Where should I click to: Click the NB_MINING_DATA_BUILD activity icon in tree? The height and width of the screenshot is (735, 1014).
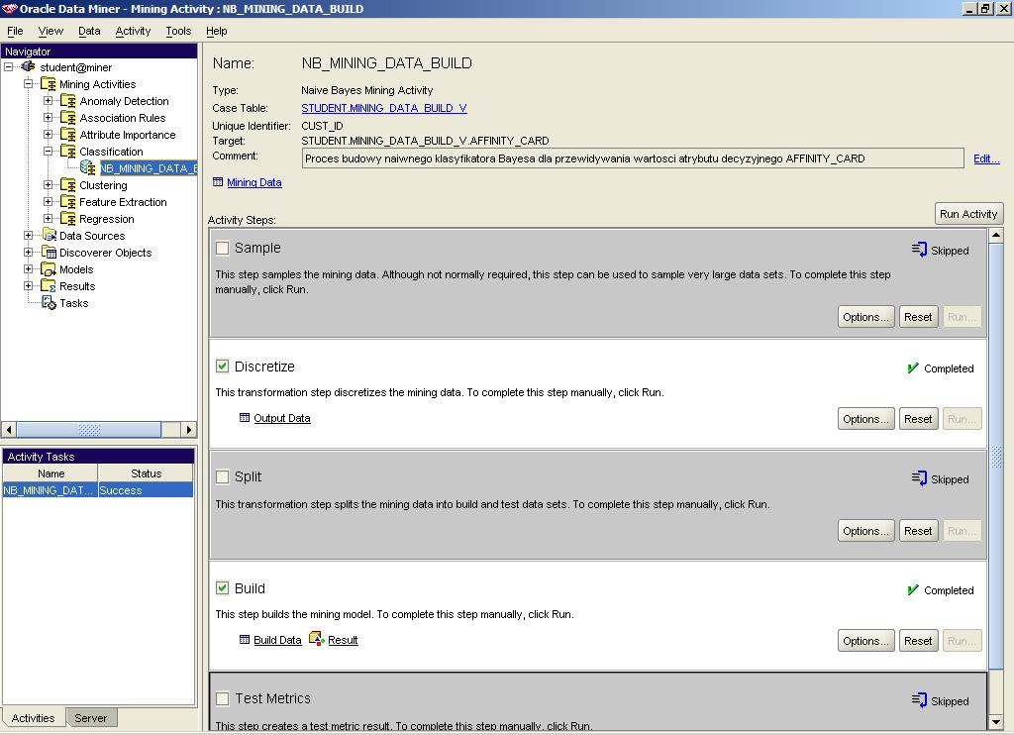tap(88, 167)
